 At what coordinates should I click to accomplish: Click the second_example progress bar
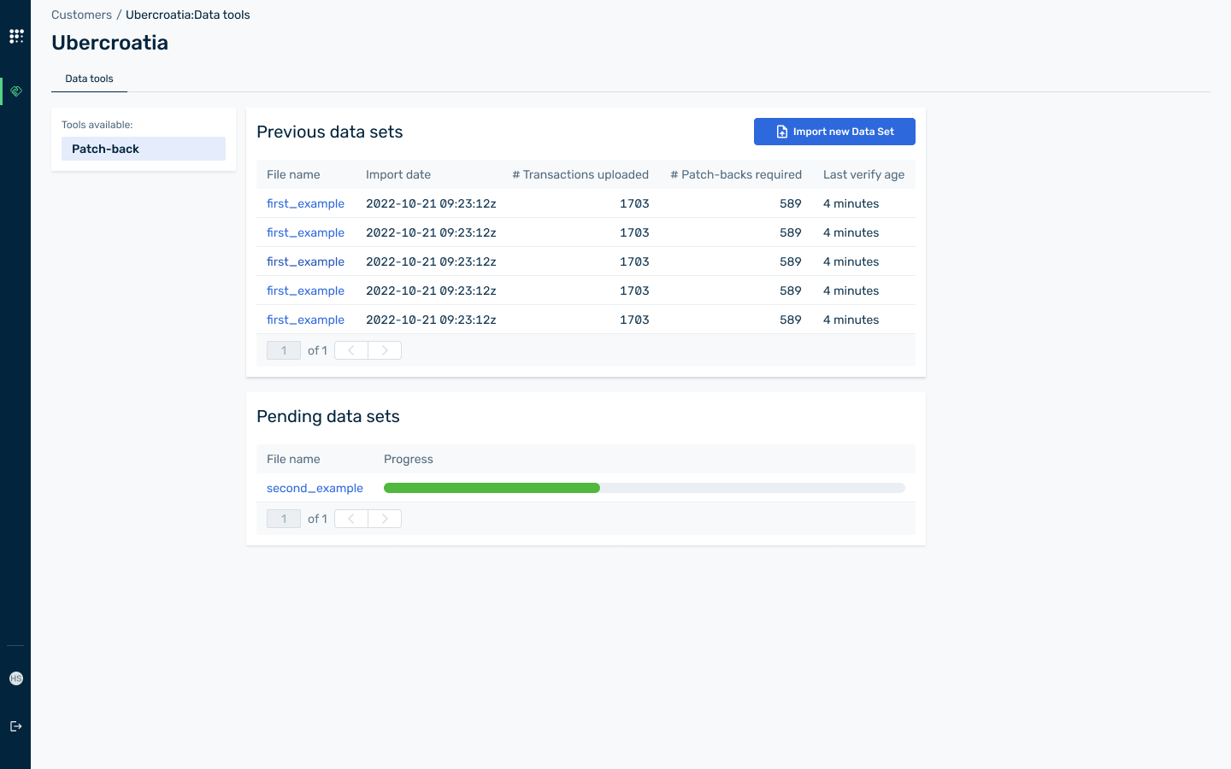[645, 488]
